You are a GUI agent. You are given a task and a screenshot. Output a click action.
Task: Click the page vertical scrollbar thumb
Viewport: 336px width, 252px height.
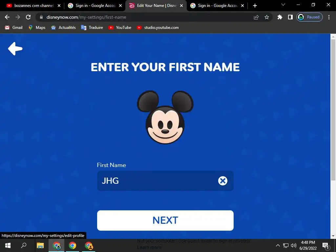pyautogui.click(x=333, y=109)
